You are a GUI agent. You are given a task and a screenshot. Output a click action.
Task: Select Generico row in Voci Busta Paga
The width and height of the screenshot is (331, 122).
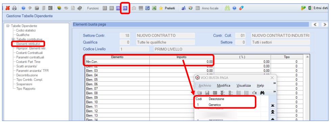pos(225,105)
